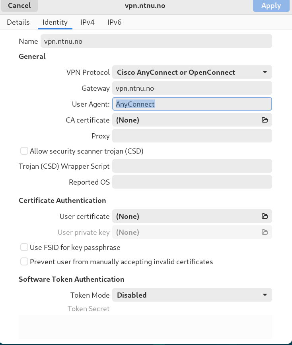This screenshot has height=345, width=292.
Task: Focus the Name input field
Action: (156, 41)
